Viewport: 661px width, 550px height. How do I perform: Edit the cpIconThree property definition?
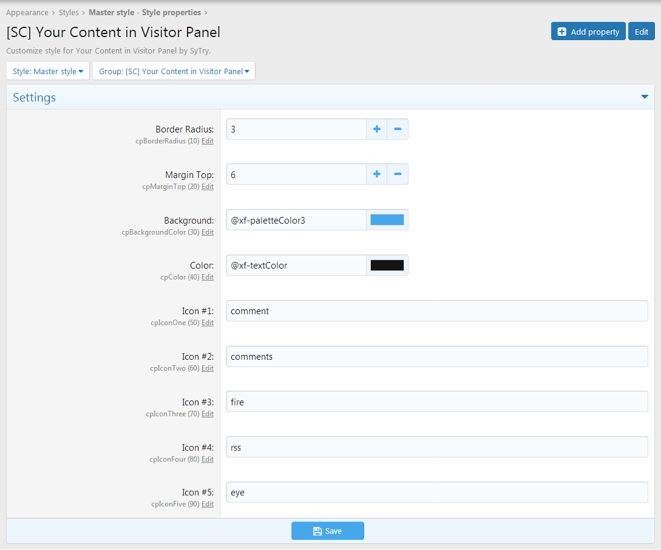(x=208, y=414)
